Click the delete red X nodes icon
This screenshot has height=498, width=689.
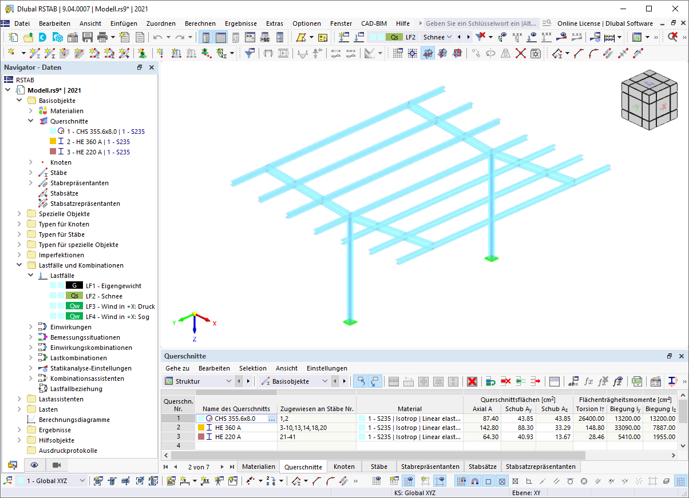pyautogui.click(x=520, y=53)
